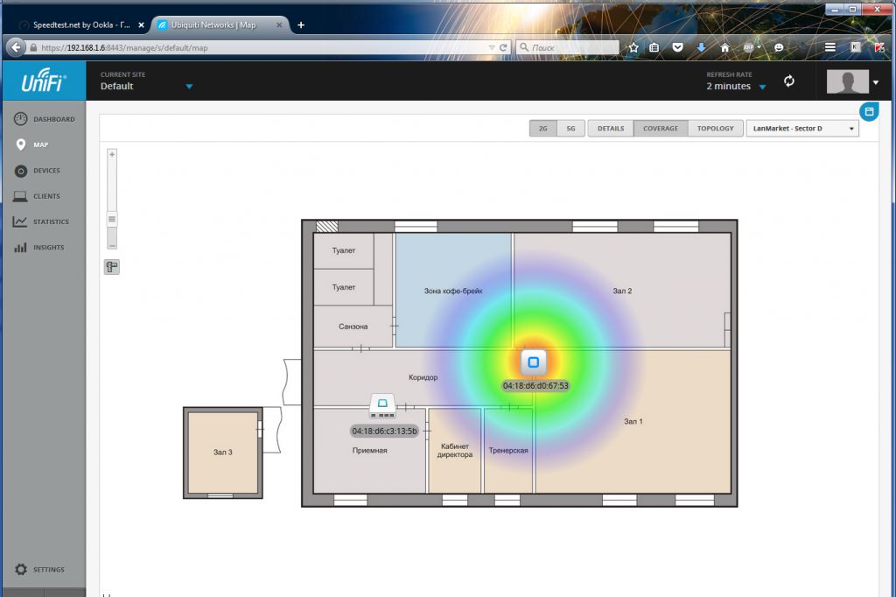The image size is (896, 597).
Task: Click the access point icon 04:18:d6:d0:67:53
Action: click(x=533, y=362)
